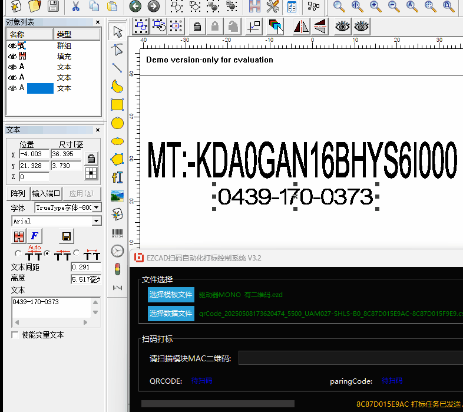The width and height of the screenshot is (463, 412).
Task: Click the New file icon
Action: click(16, 6)
